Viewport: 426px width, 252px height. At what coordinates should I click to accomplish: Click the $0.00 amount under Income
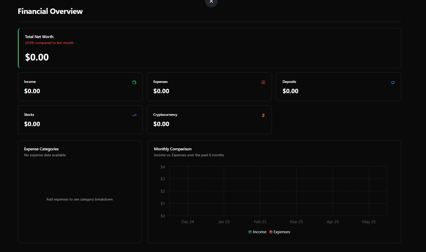pos(32,91)
